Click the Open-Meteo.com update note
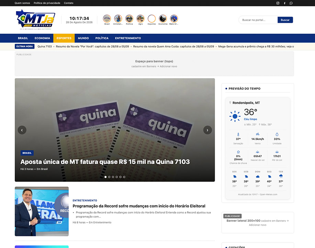The image size is (315, 248). coord(258,194)
